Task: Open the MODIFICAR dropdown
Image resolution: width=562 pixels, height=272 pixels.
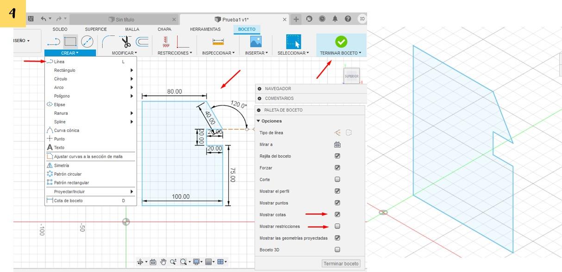Action: click(x=125, y=53)
